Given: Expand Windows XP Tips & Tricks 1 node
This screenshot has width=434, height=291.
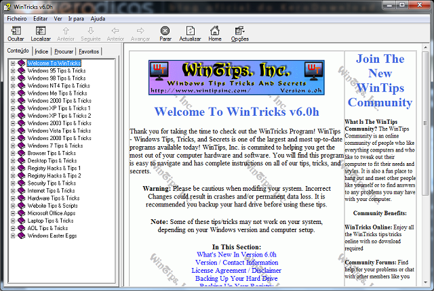Looking at the screenshot, I should [13, 108].
